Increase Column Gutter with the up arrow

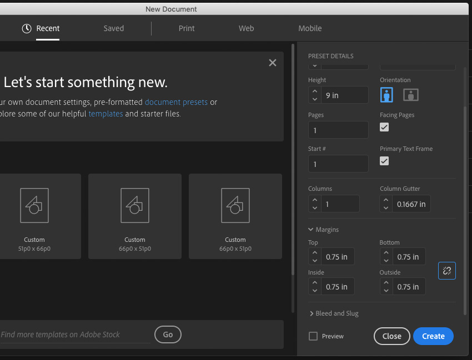[386, 200]
